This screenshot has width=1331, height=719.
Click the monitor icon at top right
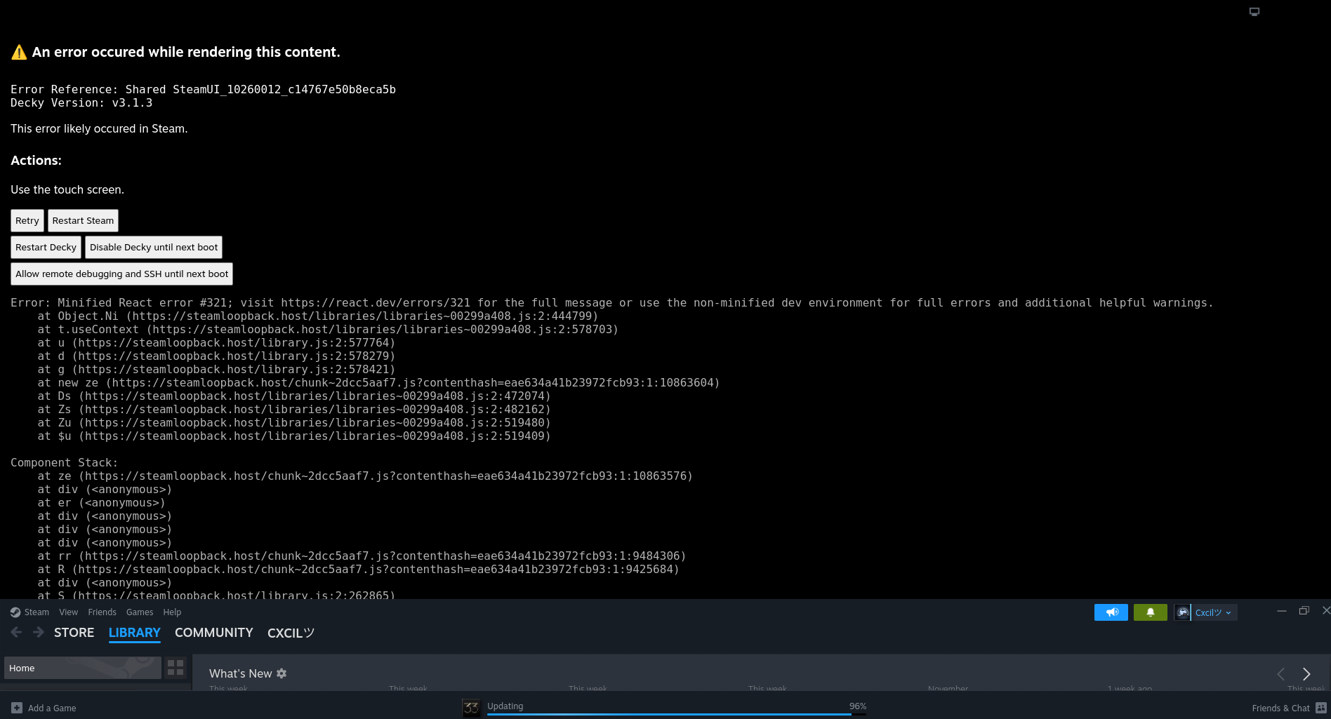[x=1254, y=12]
